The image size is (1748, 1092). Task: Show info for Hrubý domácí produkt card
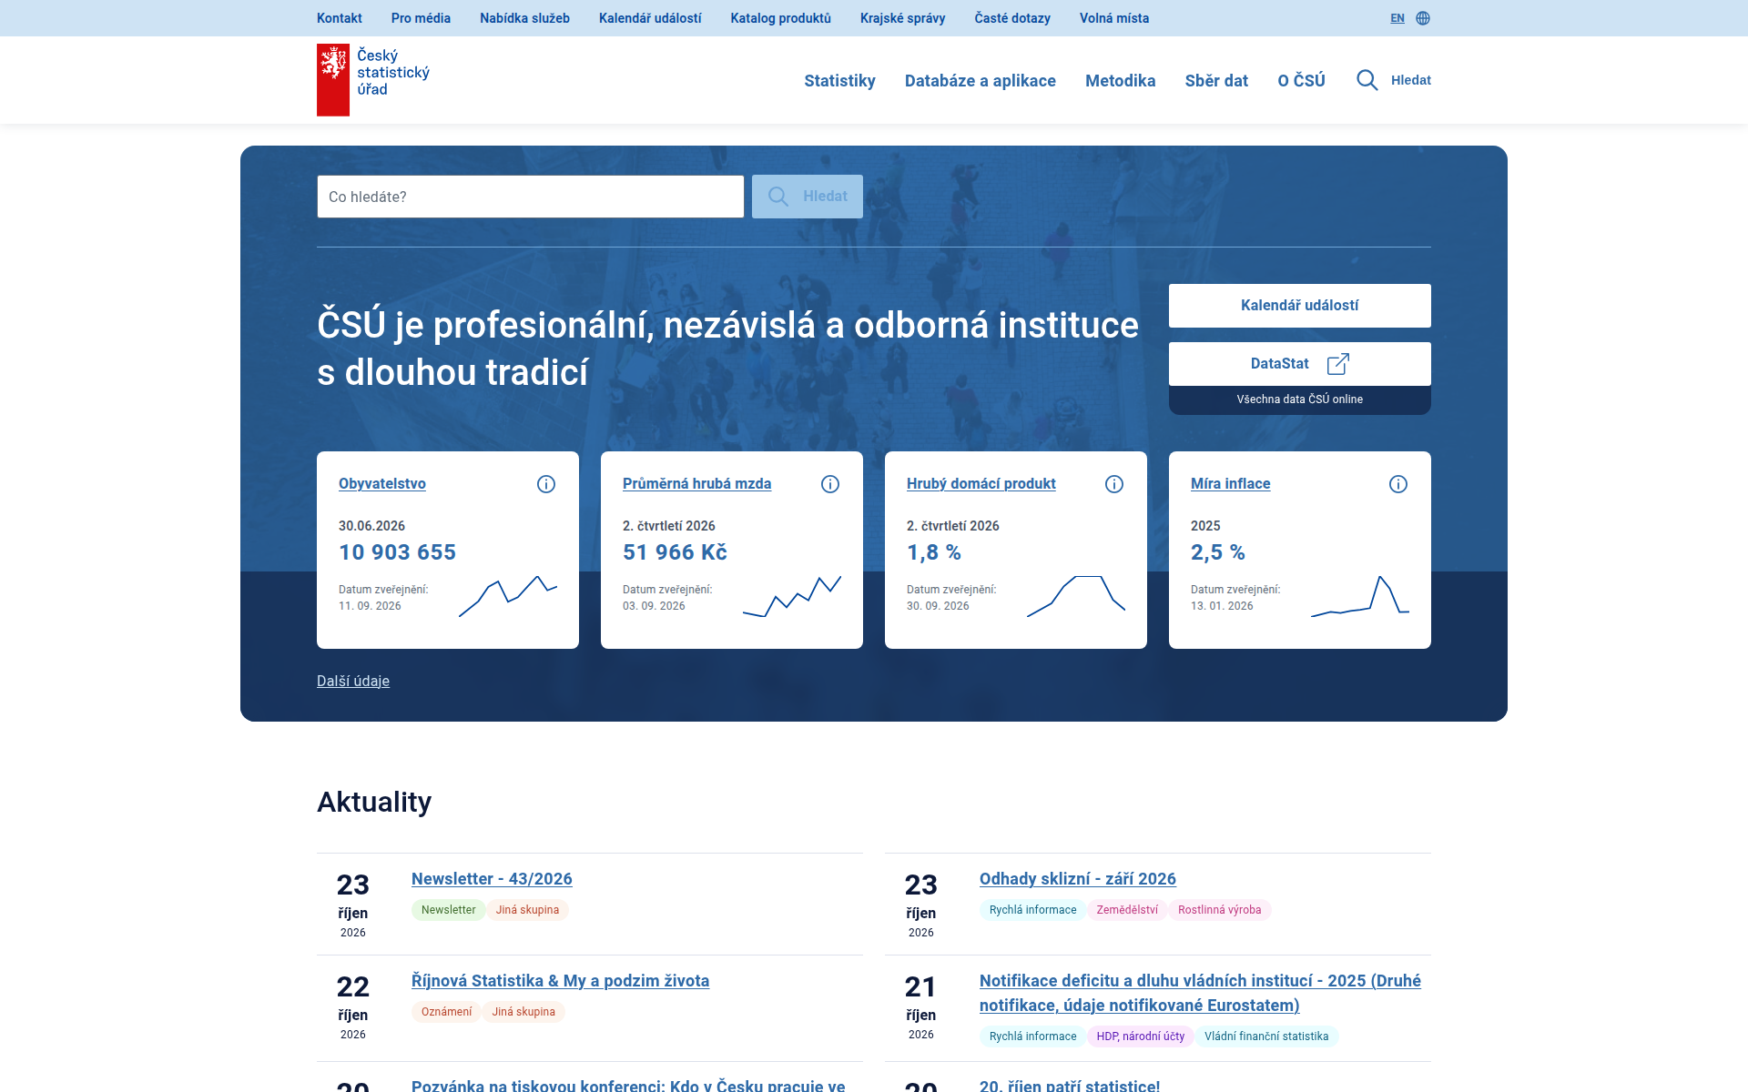(x=1114, y=484)
